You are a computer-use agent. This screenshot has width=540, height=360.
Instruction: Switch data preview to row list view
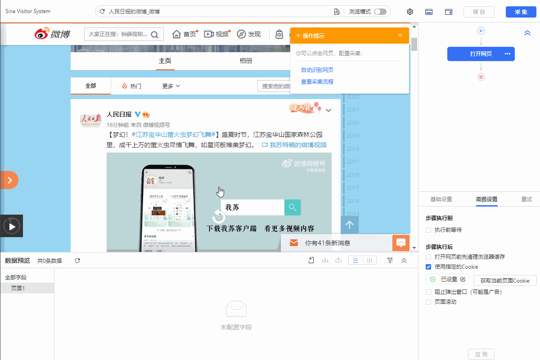click(355, 261)
